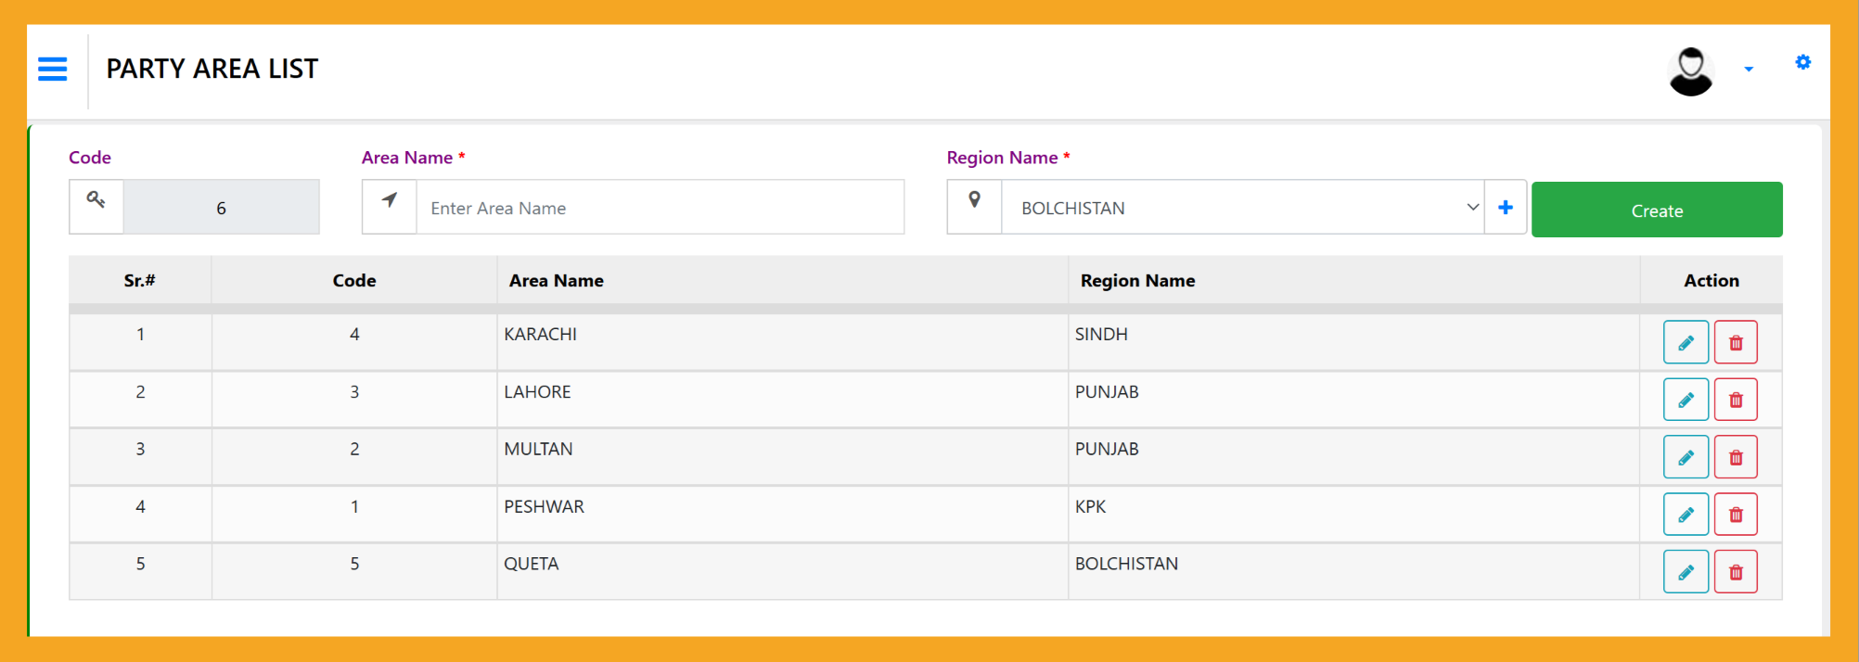1859x662 pixels.
Task: Delete the PESHWAR area row
Action: tap(1736, 515)
